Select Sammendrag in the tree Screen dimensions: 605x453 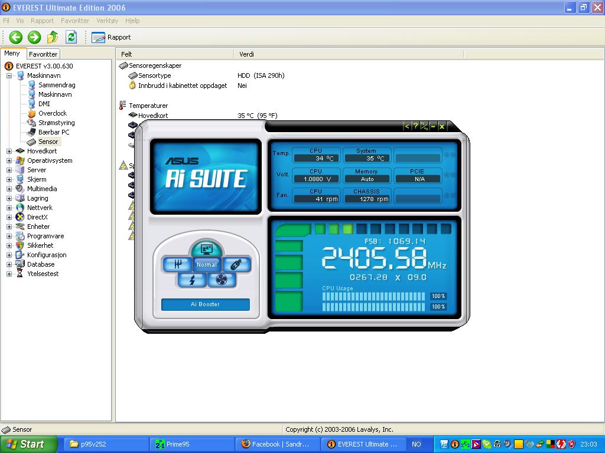click(x=57, y=85)
